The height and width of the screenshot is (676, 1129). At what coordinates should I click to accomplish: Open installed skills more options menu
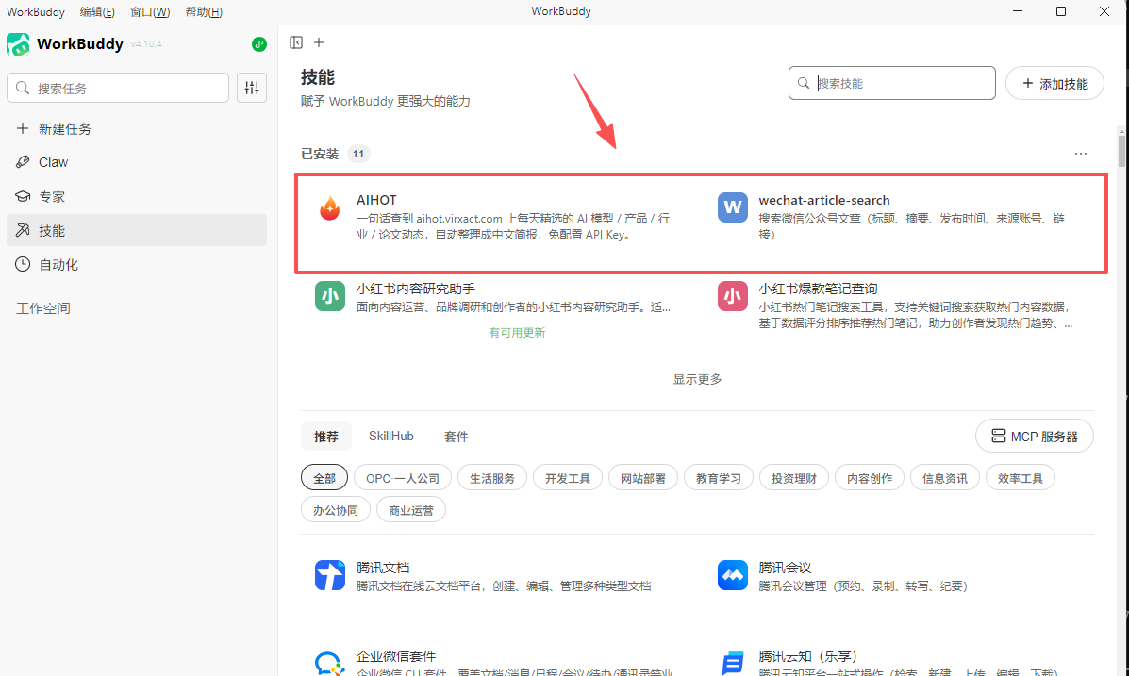[x=1081, y=154]
